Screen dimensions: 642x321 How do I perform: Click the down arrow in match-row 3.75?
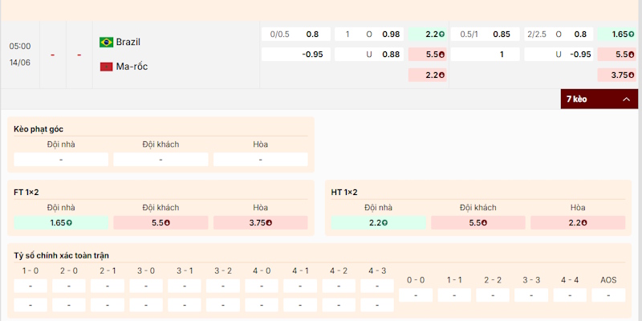pyautogui.click(x=632, y=75)
